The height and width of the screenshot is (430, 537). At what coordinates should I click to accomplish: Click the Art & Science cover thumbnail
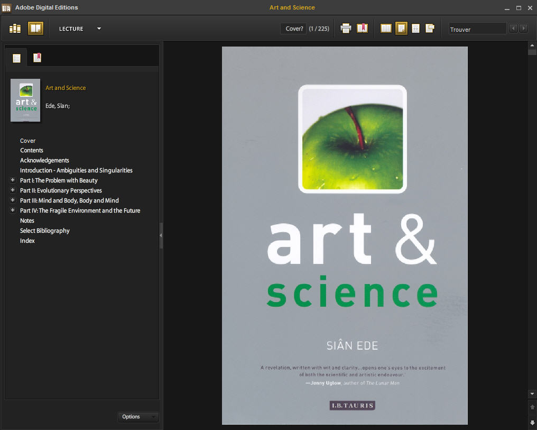tap(25, 100)
